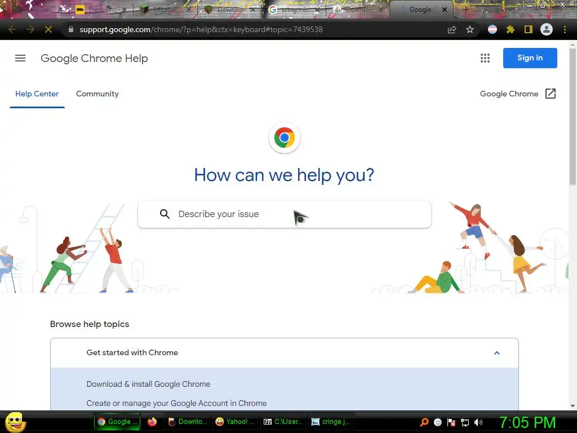Bookmark this tab with star icon
The image size is (577, 433).
470,29
